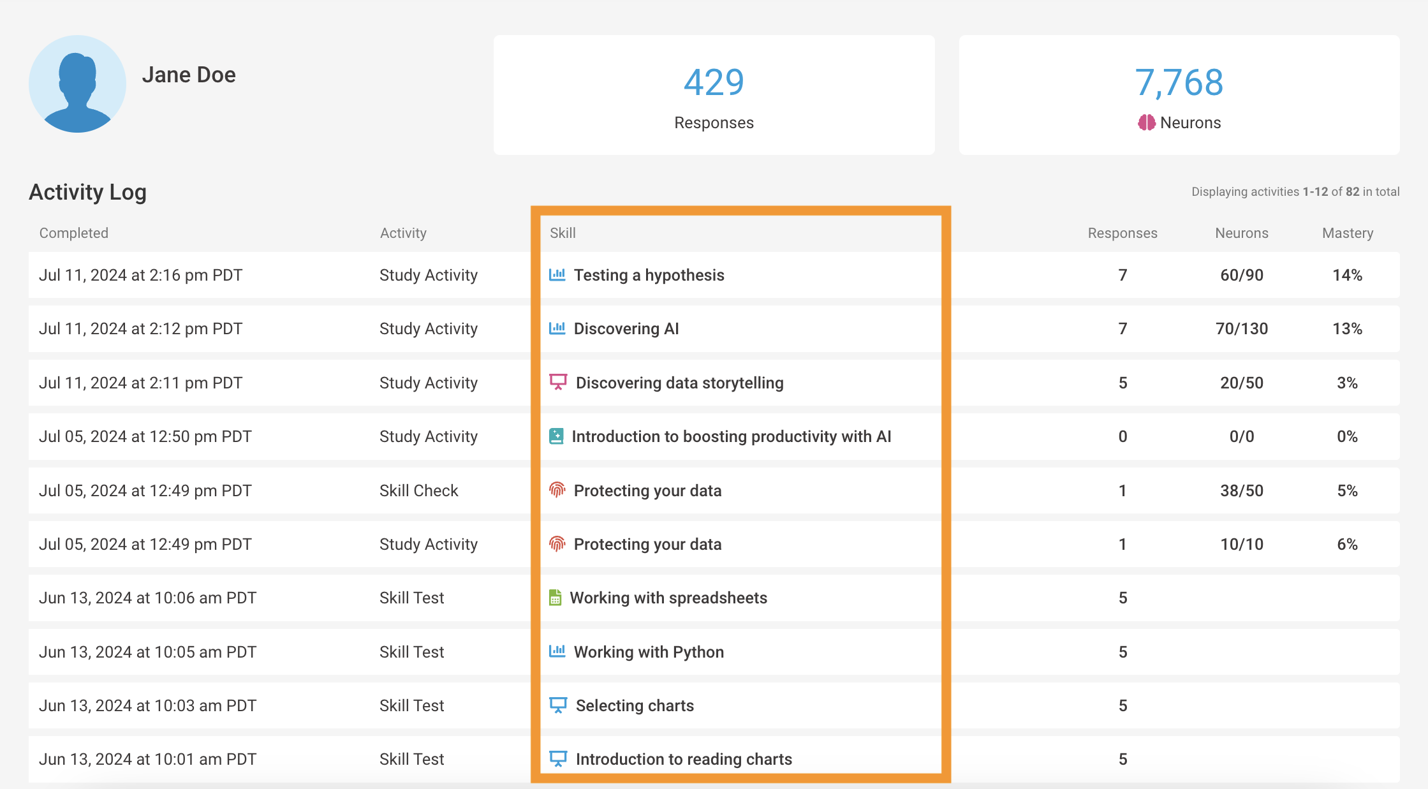
Task: Click the fingerprint icon in the Skill Check row
Action: [557, 490]
